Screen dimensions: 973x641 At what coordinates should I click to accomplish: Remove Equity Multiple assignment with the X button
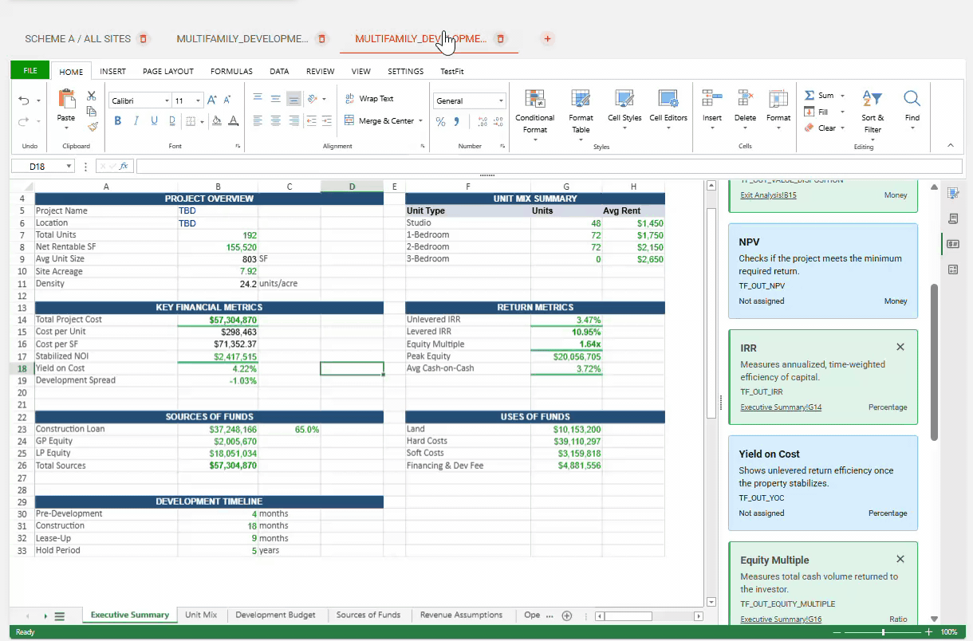(900, 559)
